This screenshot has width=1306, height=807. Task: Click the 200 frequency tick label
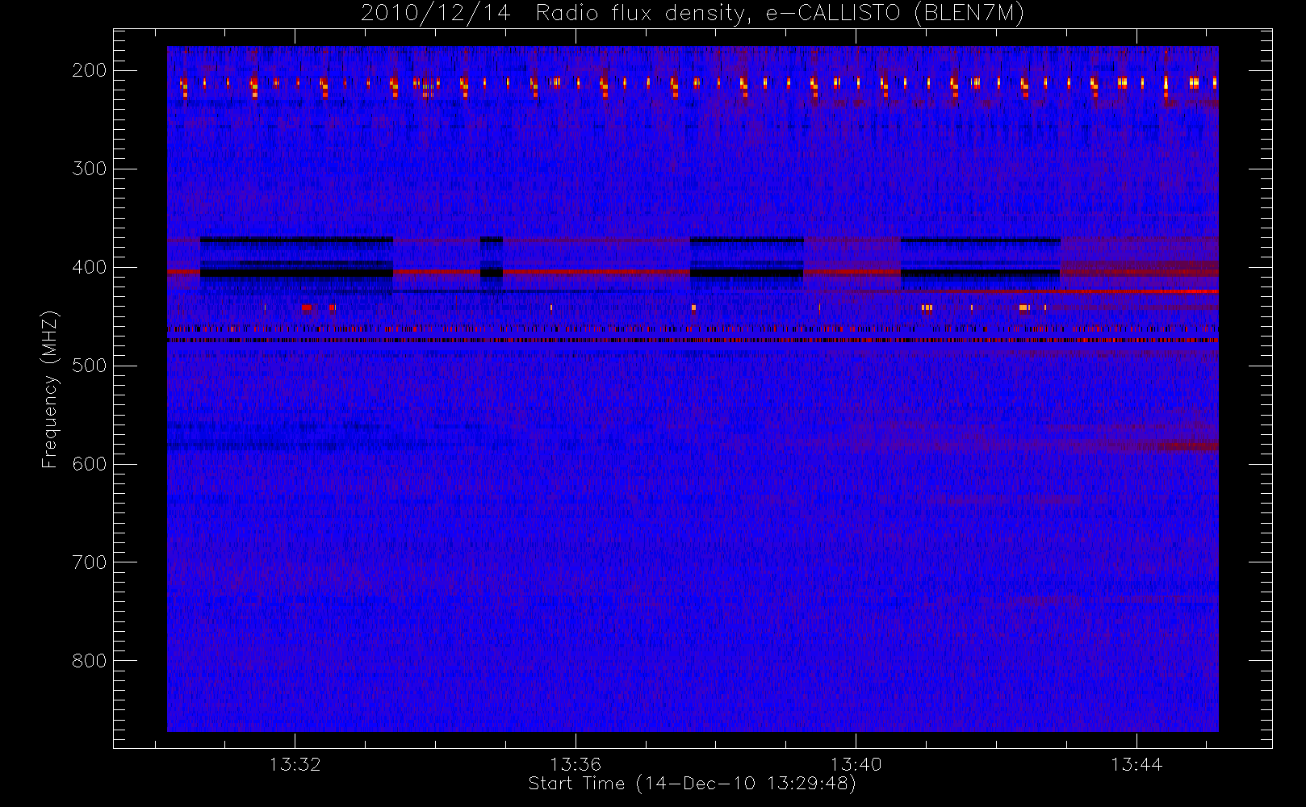tap(89, 70)
